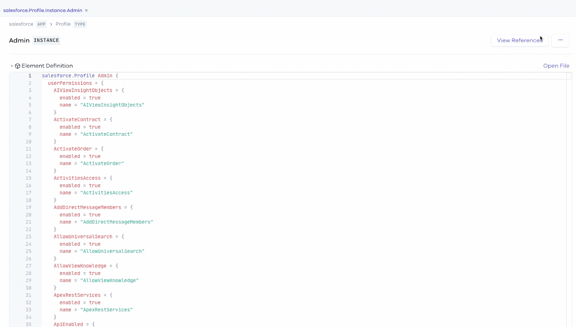
Task: Go to salesforce in the breadcrumb
Action: pos(21,24)
